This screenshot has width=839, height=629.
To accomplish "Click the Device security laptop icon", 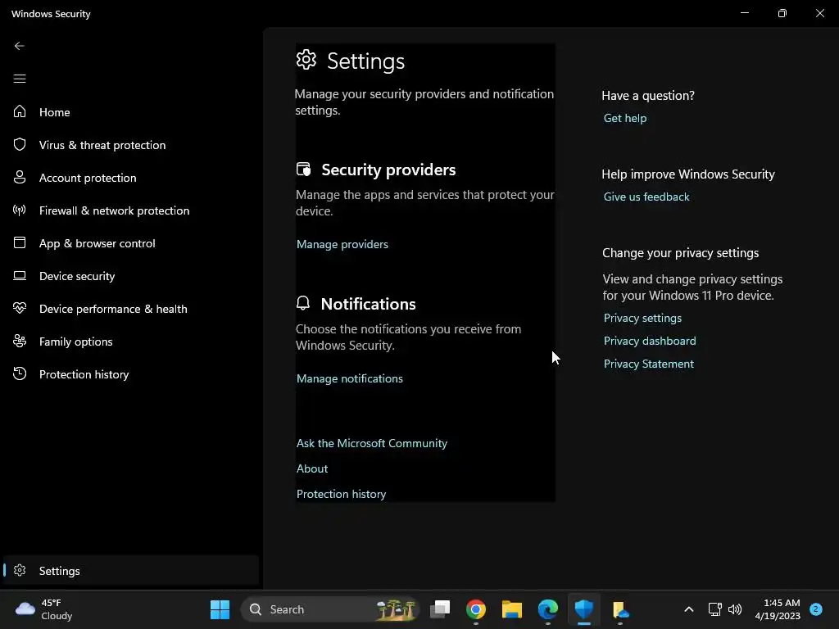I will tap(20, 275).
